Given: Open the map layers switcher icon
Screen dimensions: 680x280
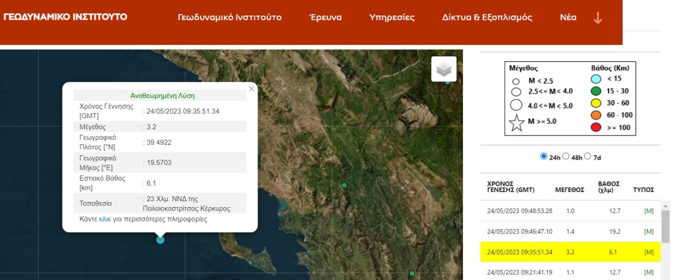Looking at the screenshot, I should click(443, 69).
